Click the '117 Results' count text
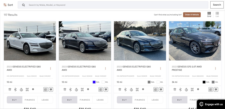 pyautogui.click(x=11, y=15)
